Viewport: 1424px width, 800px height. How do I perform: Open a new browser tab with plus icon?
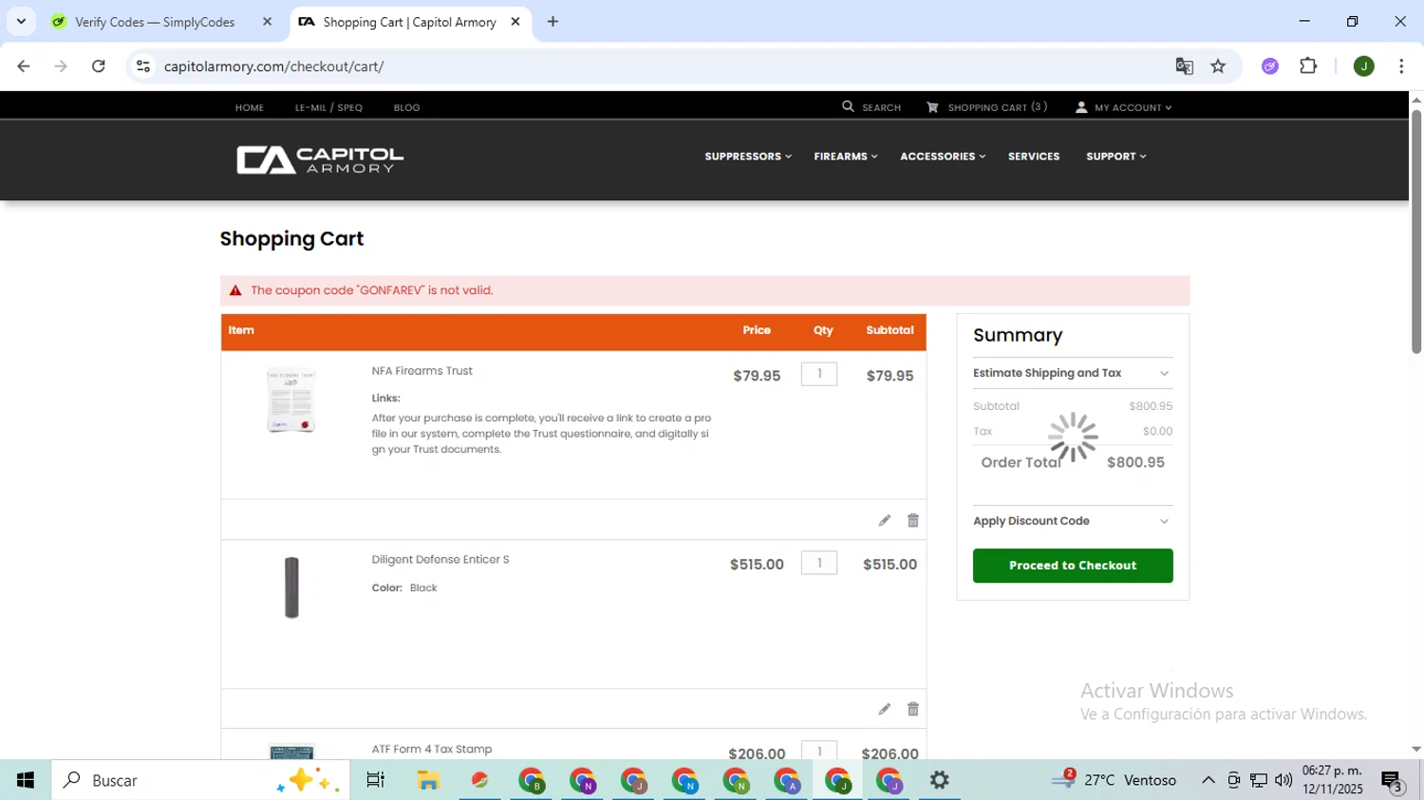[x=553, y=22]
